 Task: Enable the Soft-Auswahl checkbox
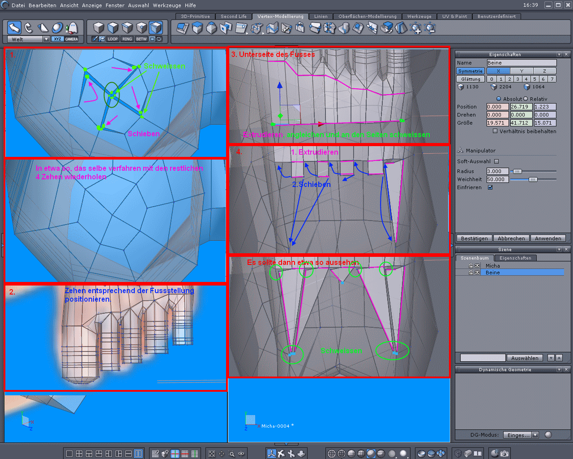pos(496,161)
